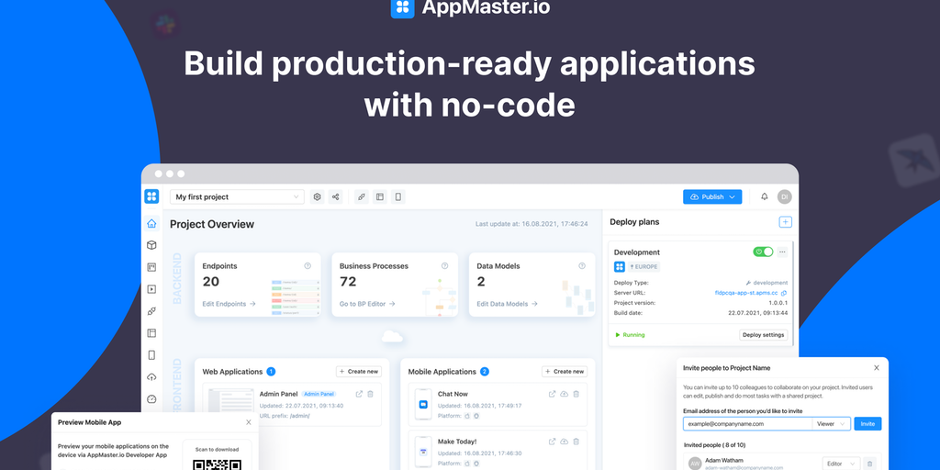940x470 pixels.
Task: Open Development plan three-dot menu
Action: 783,252
